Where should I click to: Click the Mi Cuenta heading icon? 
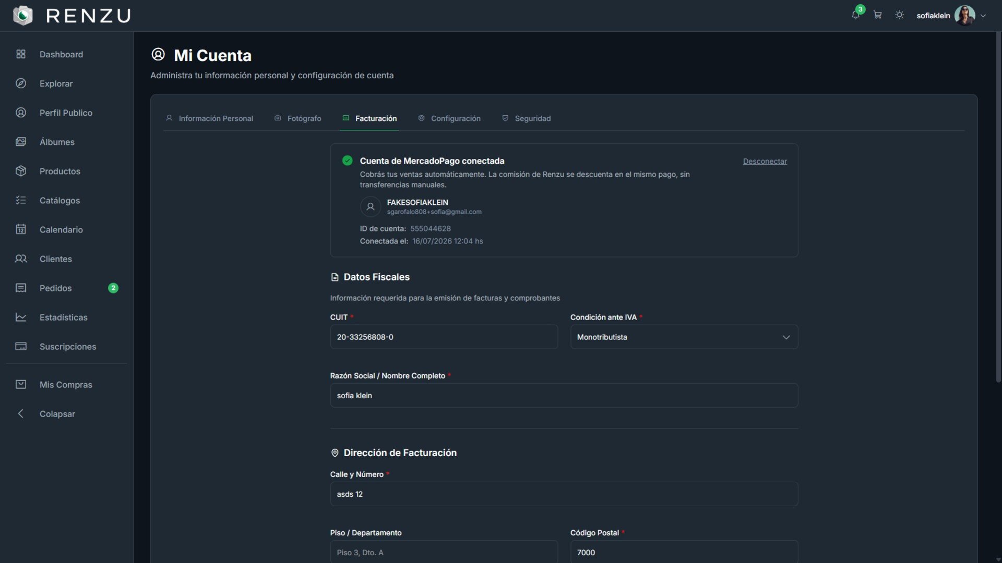[158, 54]
